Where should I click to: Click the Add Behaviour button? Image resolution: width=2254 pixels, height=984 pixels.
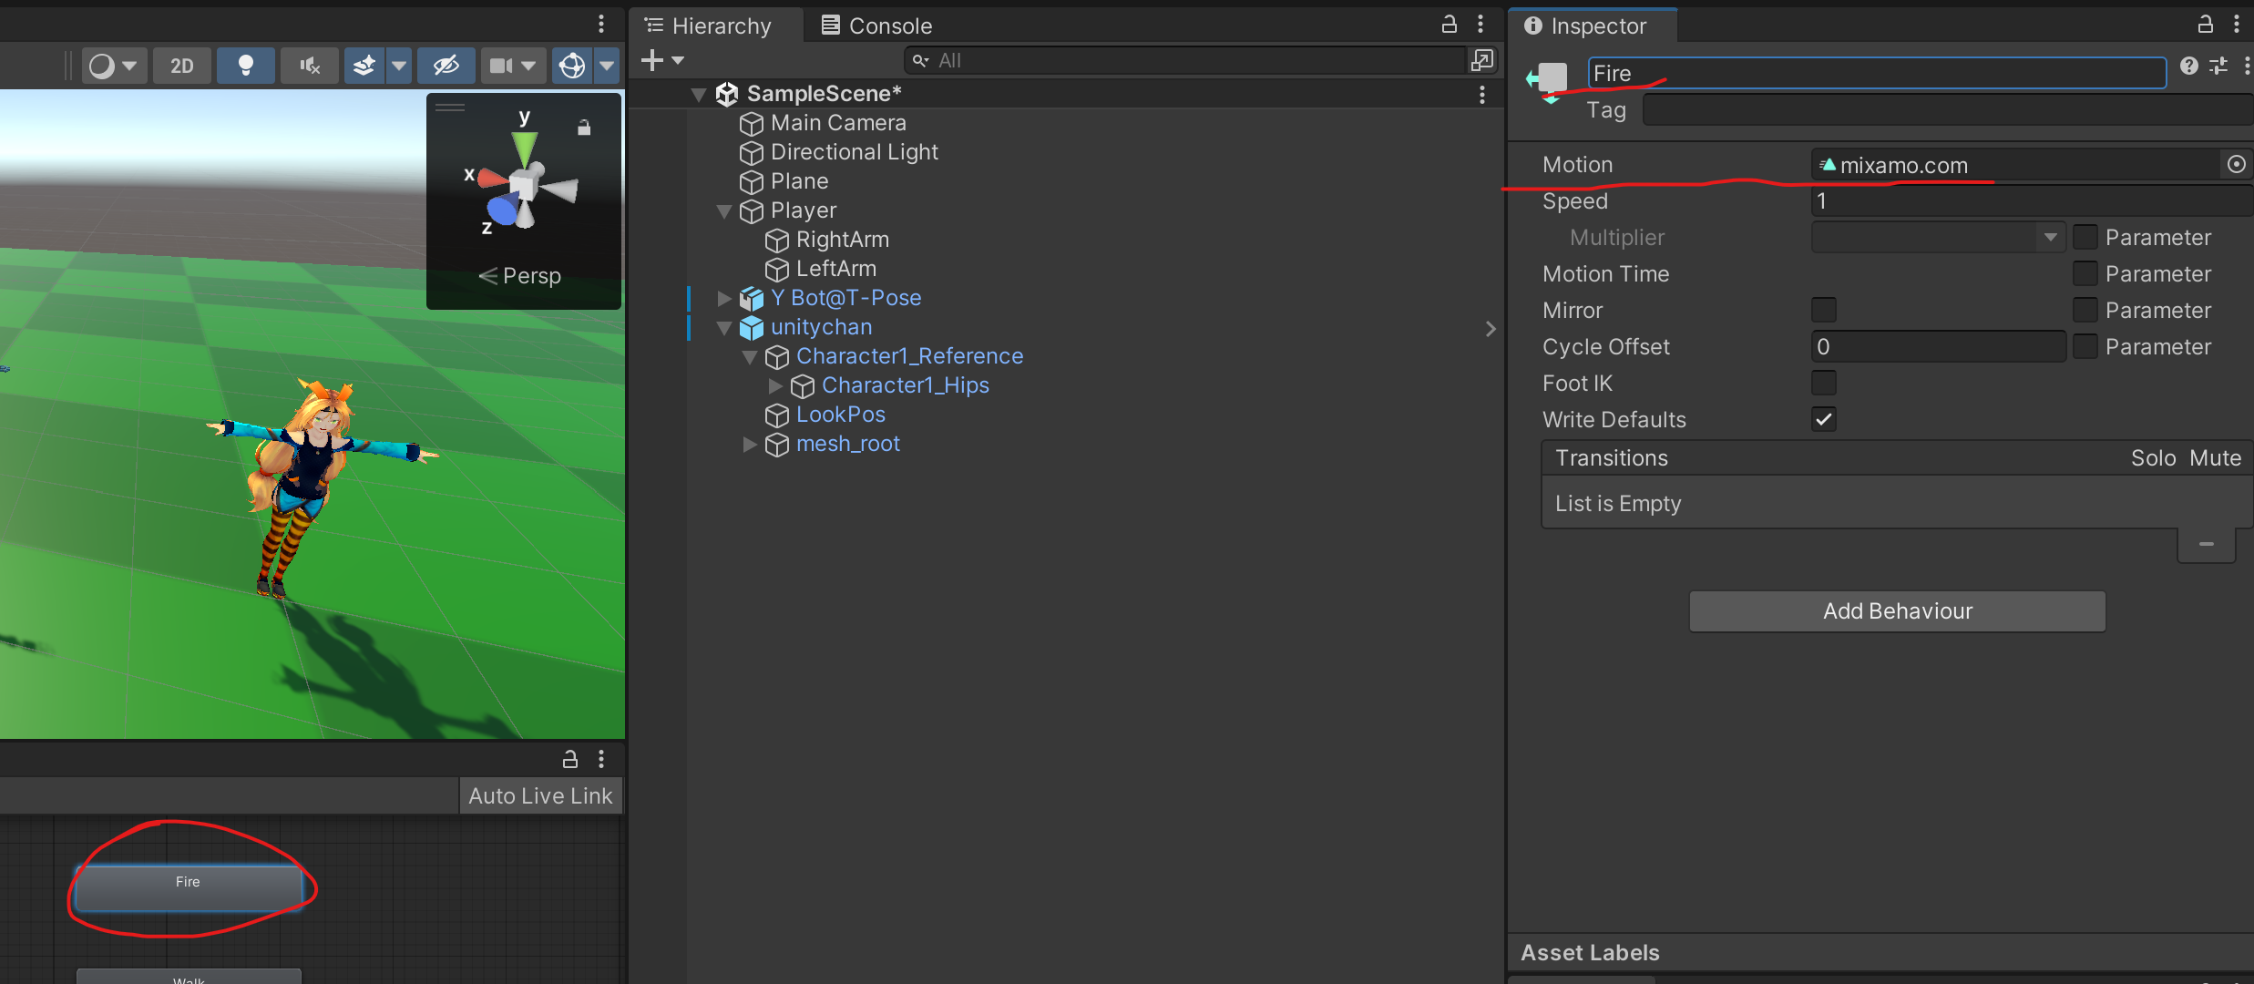pos(1897,610)
